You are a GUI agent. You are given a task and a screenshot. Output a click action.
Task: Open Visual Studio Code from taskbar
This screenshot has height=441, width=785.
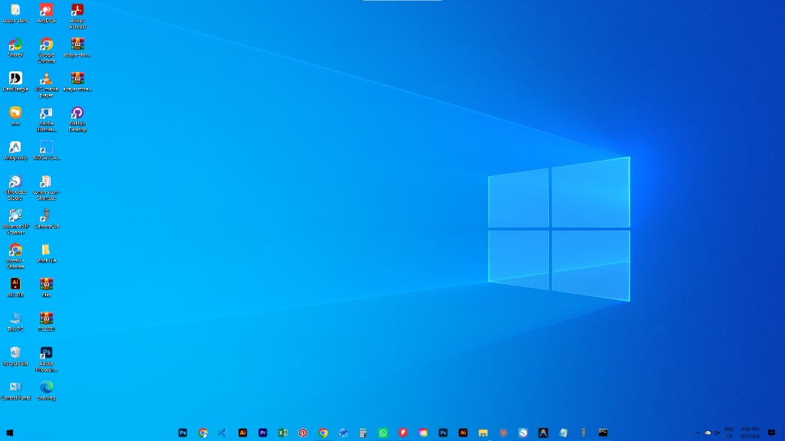(x=223, y=433)
